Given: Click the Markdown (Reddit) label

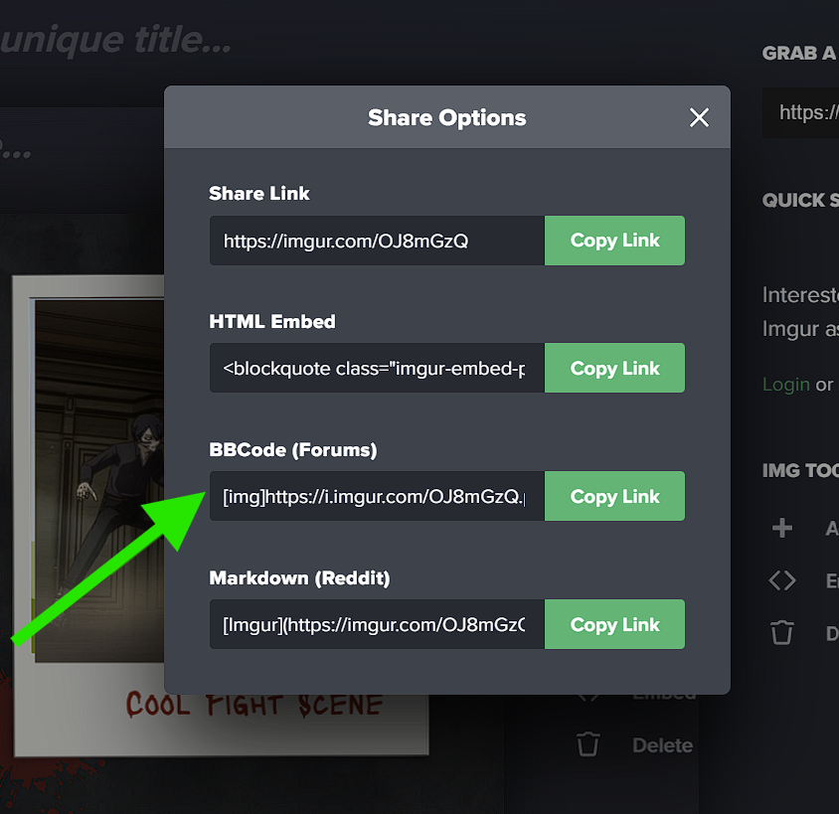Looking at the screenshot, I should [299, 578].
